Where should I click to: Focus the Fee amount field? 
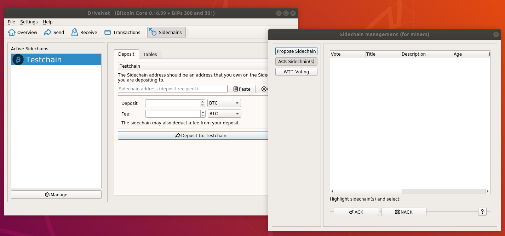pos(173,114)
